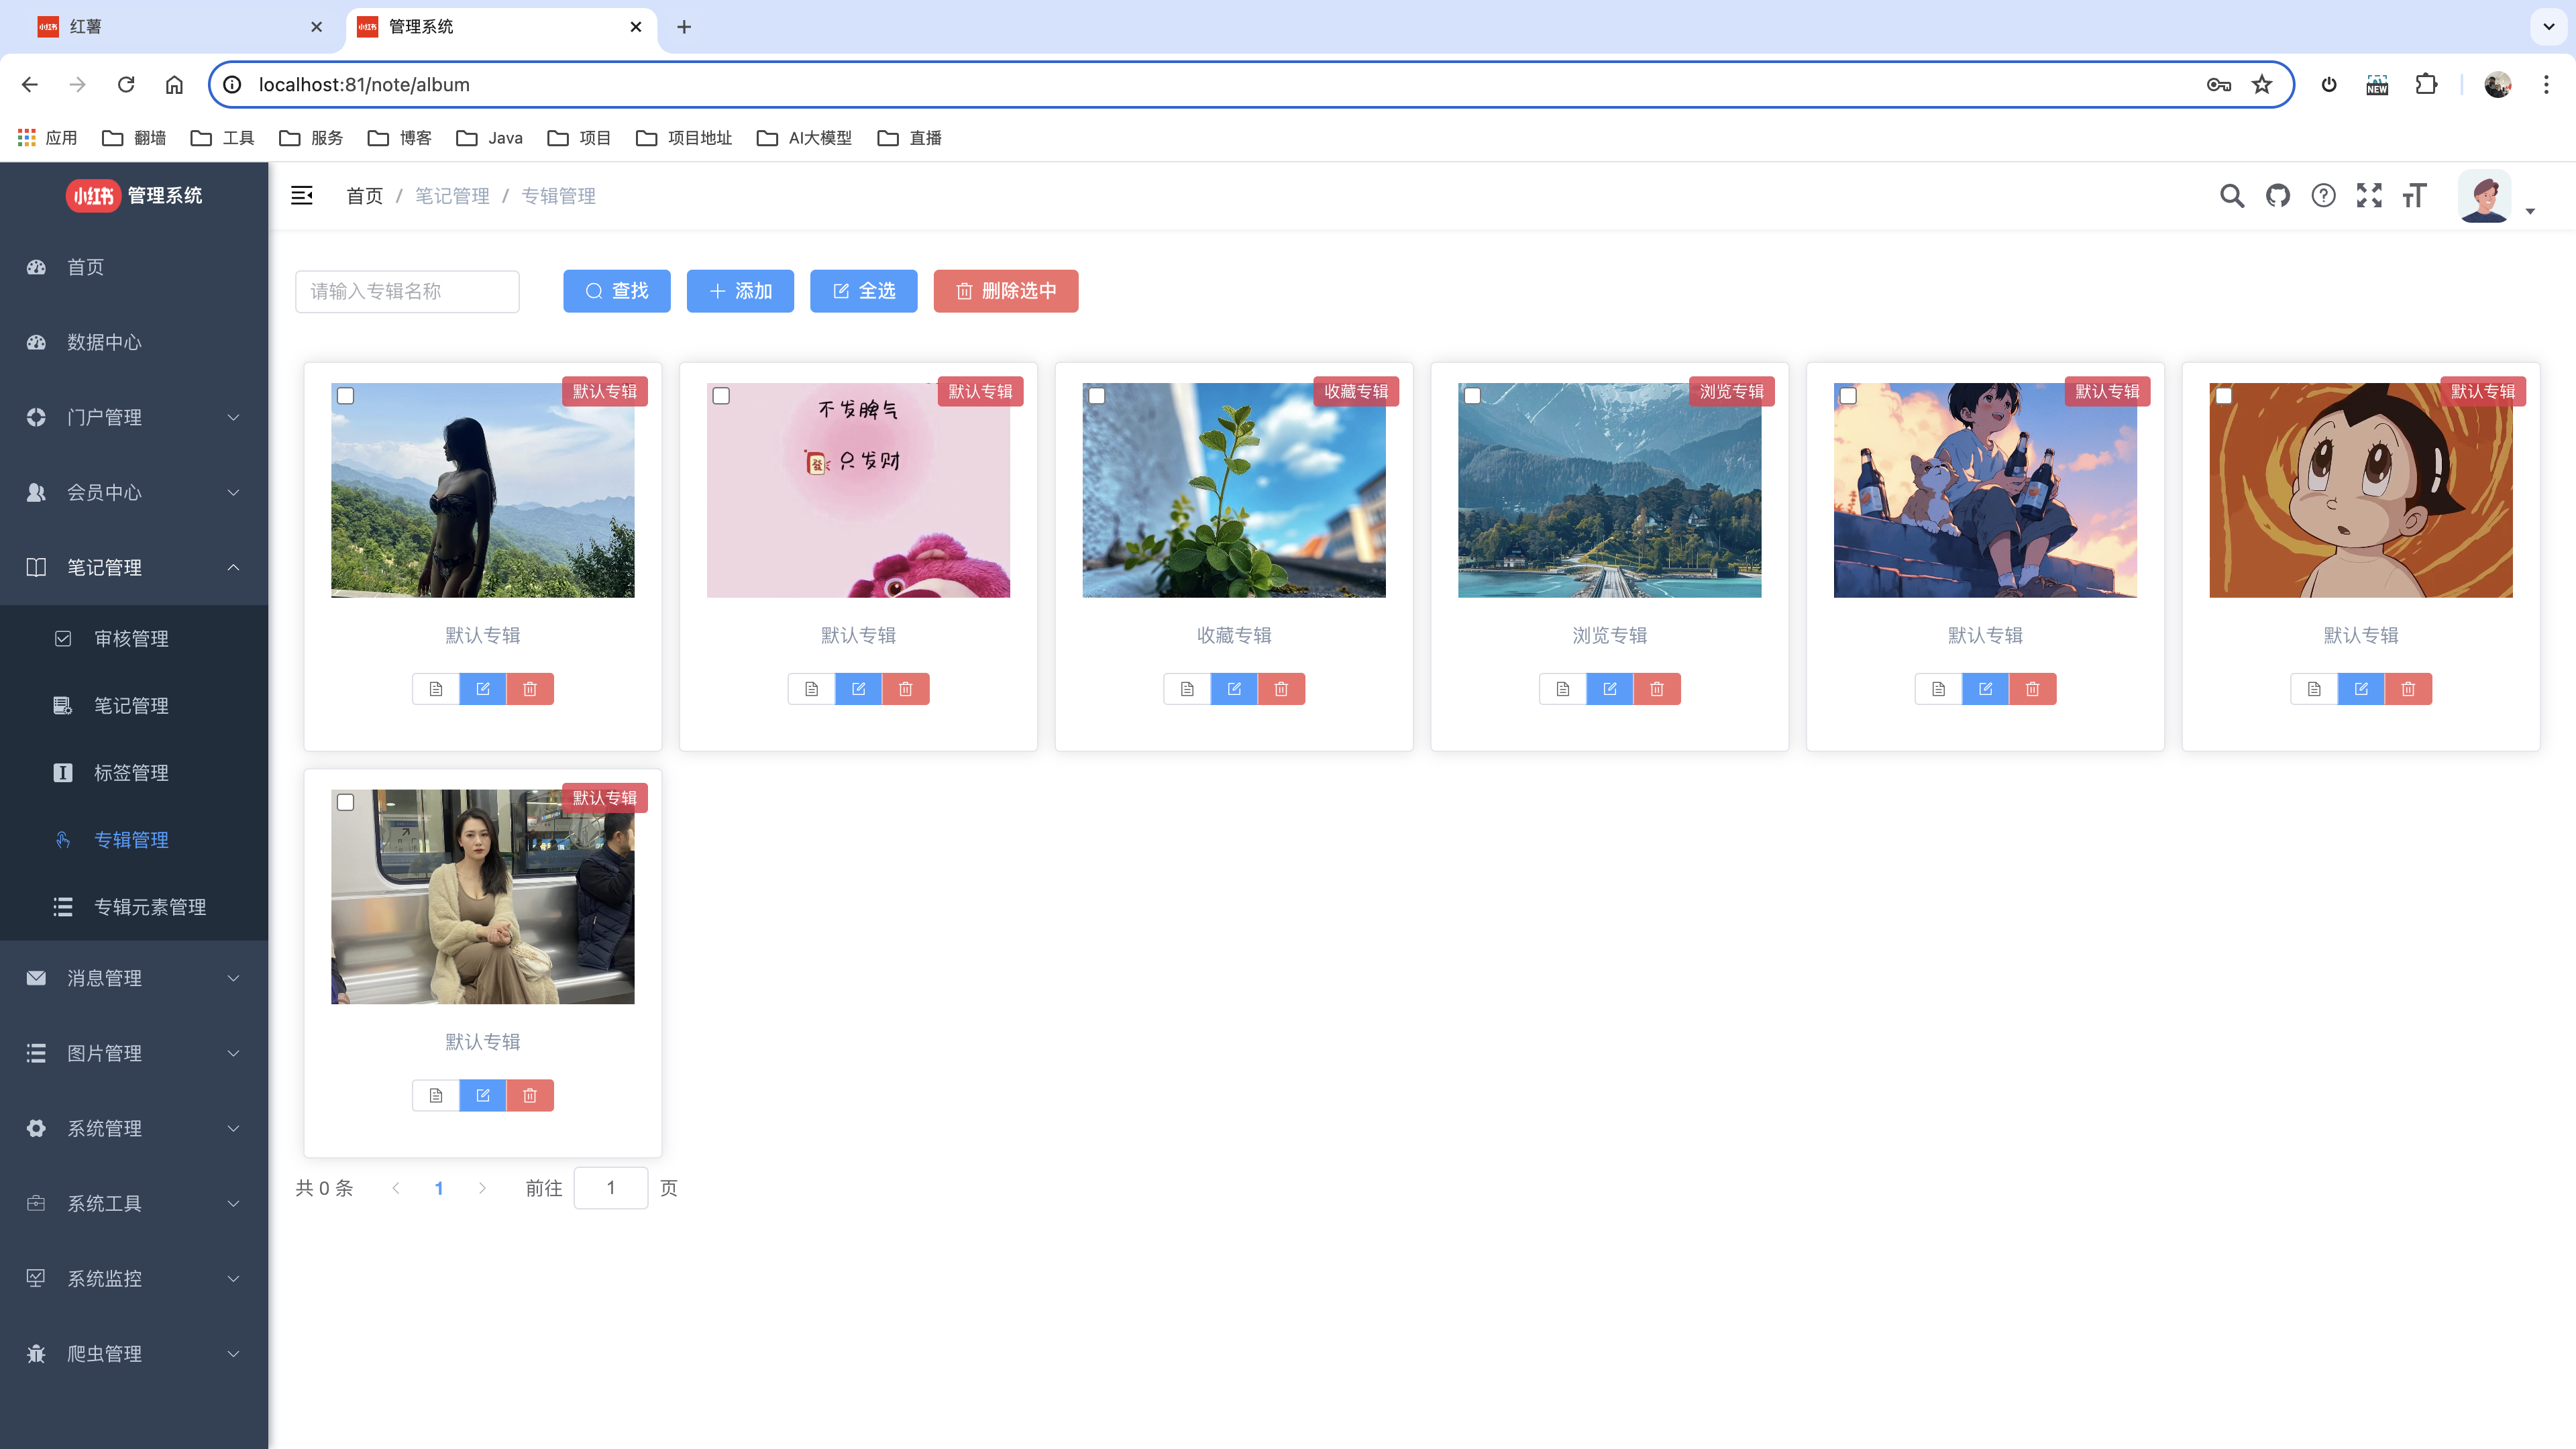2576x1449 pixels.
Task: Toggle fullscreen with the expand icon
Action: [x=2368, y=196]
